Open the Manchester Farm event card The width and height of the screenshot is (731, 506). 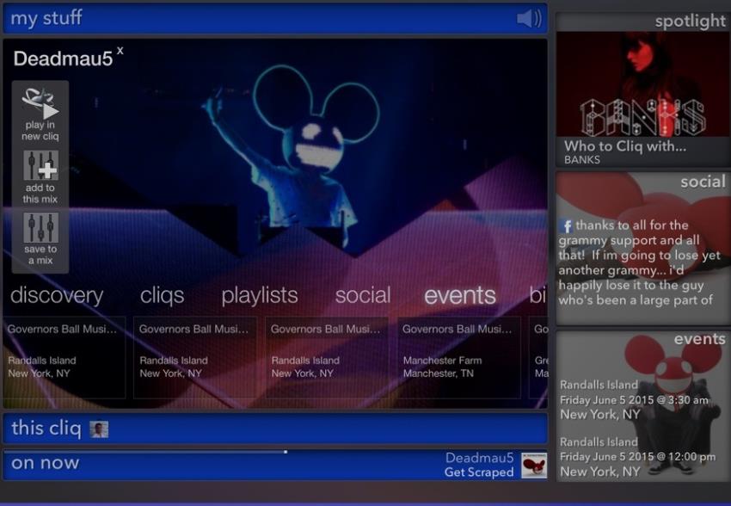(x=458, y=357)
